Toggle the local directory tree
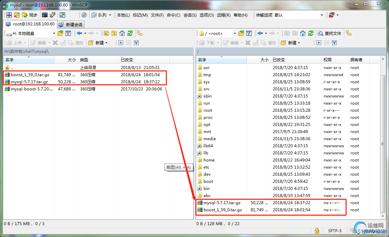Image resolution: width=389 pixels, height=237 pixels. pos(140,33)
